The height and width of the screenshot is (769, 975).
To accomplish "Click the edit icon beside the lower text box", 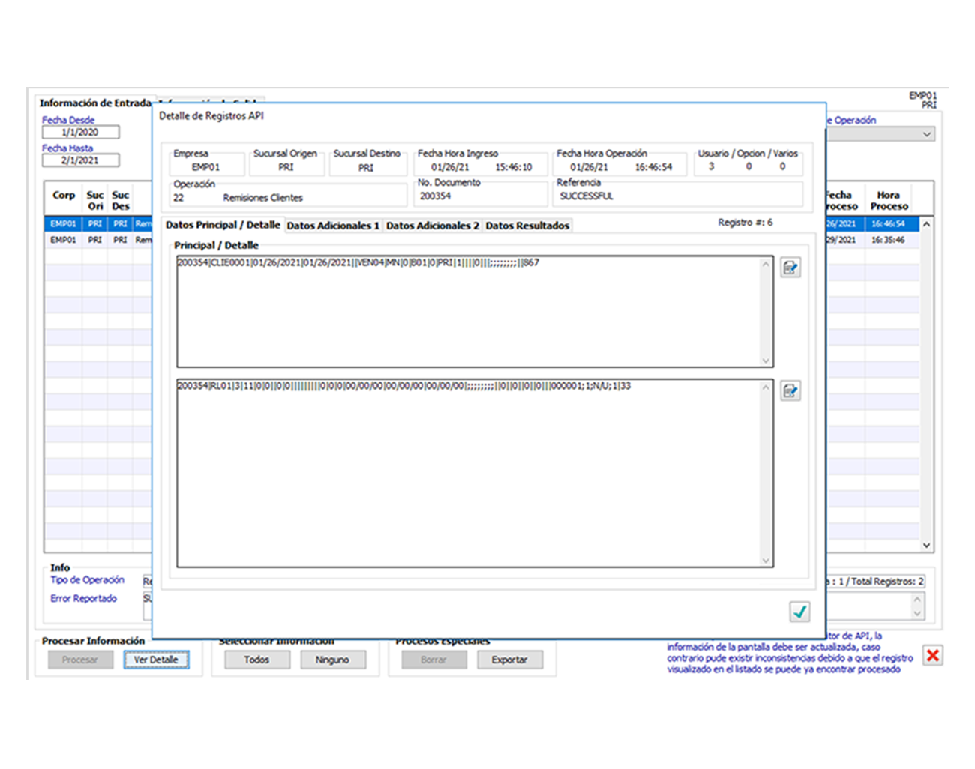I will pyautogui.click(x=790, y=391).
